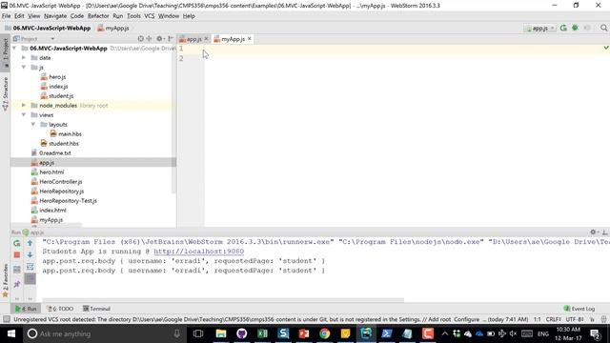Change CRLF line separator setting
The image size is (610, 343).
(553, 319)
